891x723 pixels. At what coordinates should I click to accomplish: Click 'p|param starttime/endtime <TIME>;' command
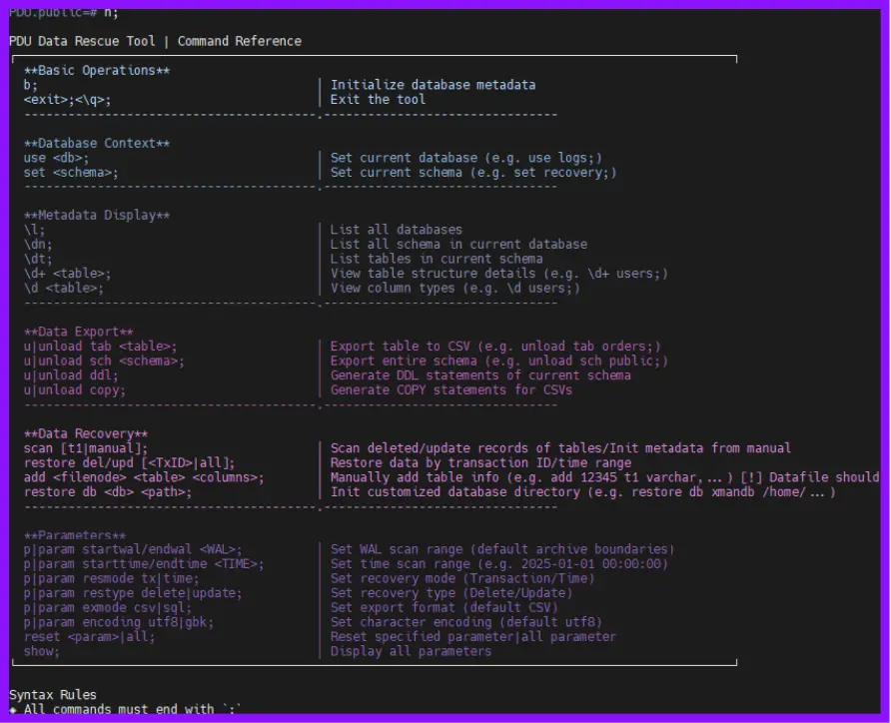[x=144, y=564]
